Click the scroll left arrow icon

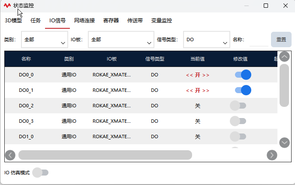coord(10,155)
